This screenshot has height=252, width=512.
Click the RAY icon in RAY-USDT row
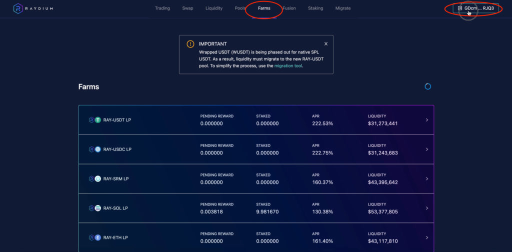pos(91,120)
